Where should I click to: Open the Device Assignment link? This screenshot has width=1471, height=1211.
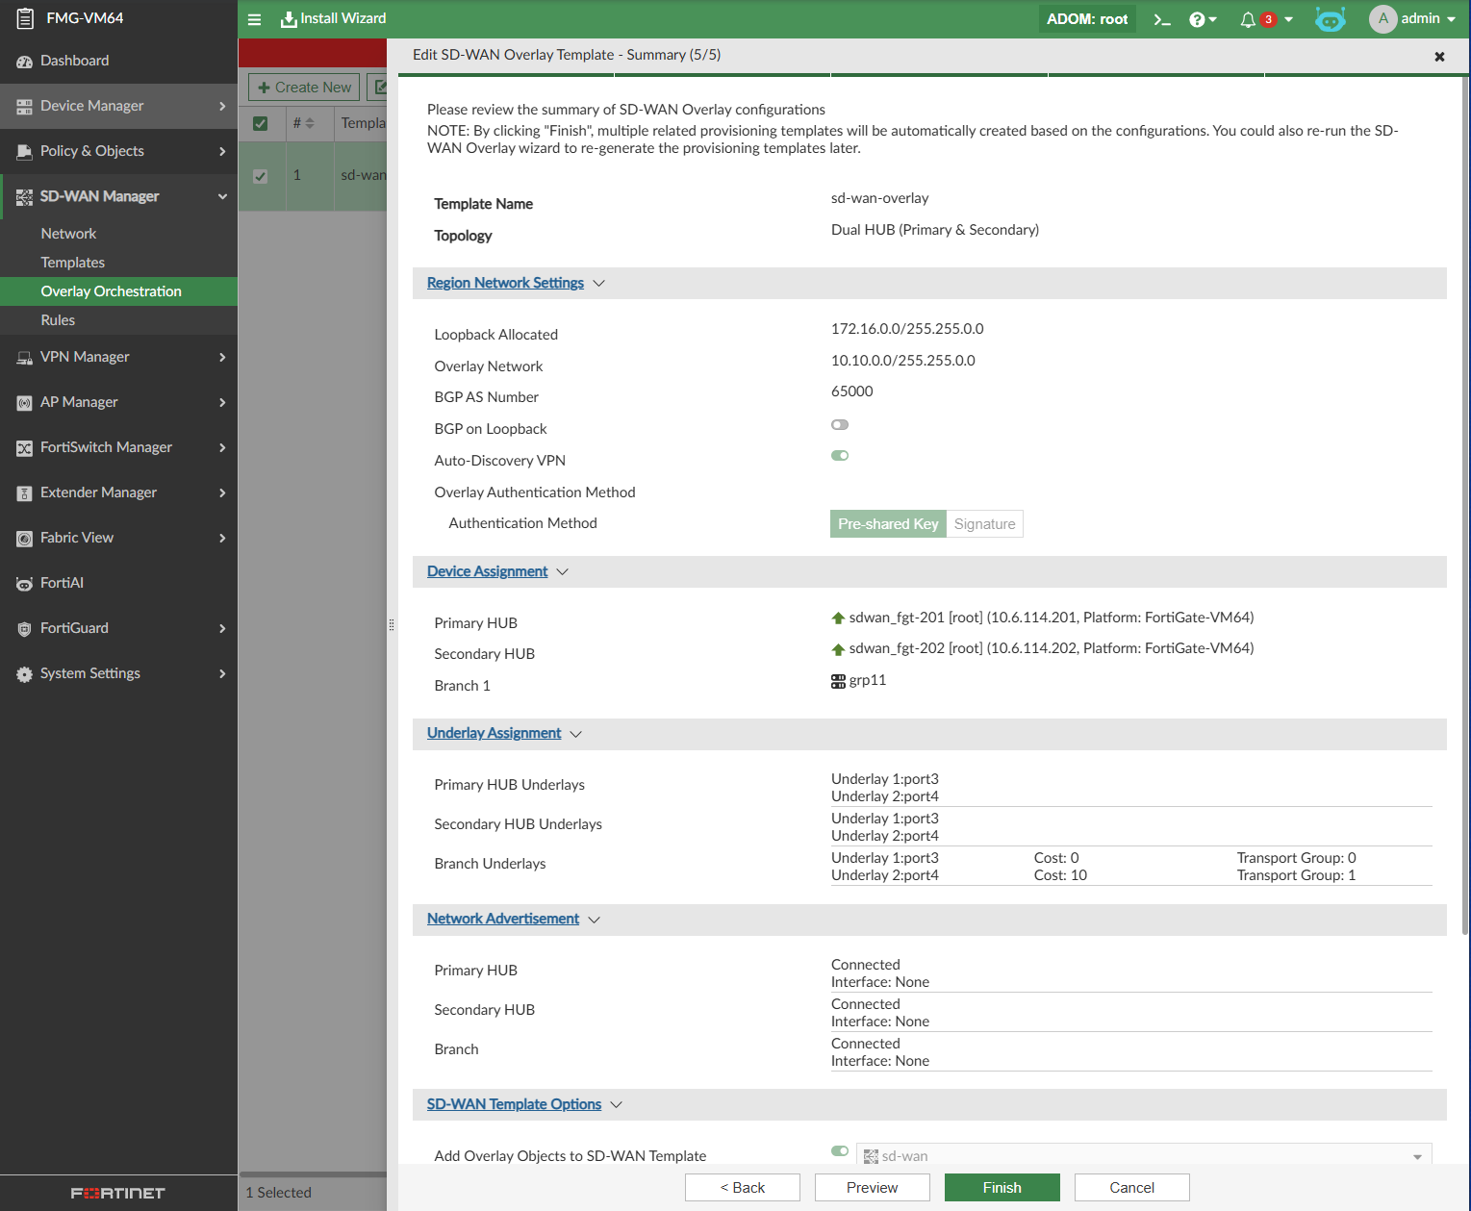tap(487, 571)
